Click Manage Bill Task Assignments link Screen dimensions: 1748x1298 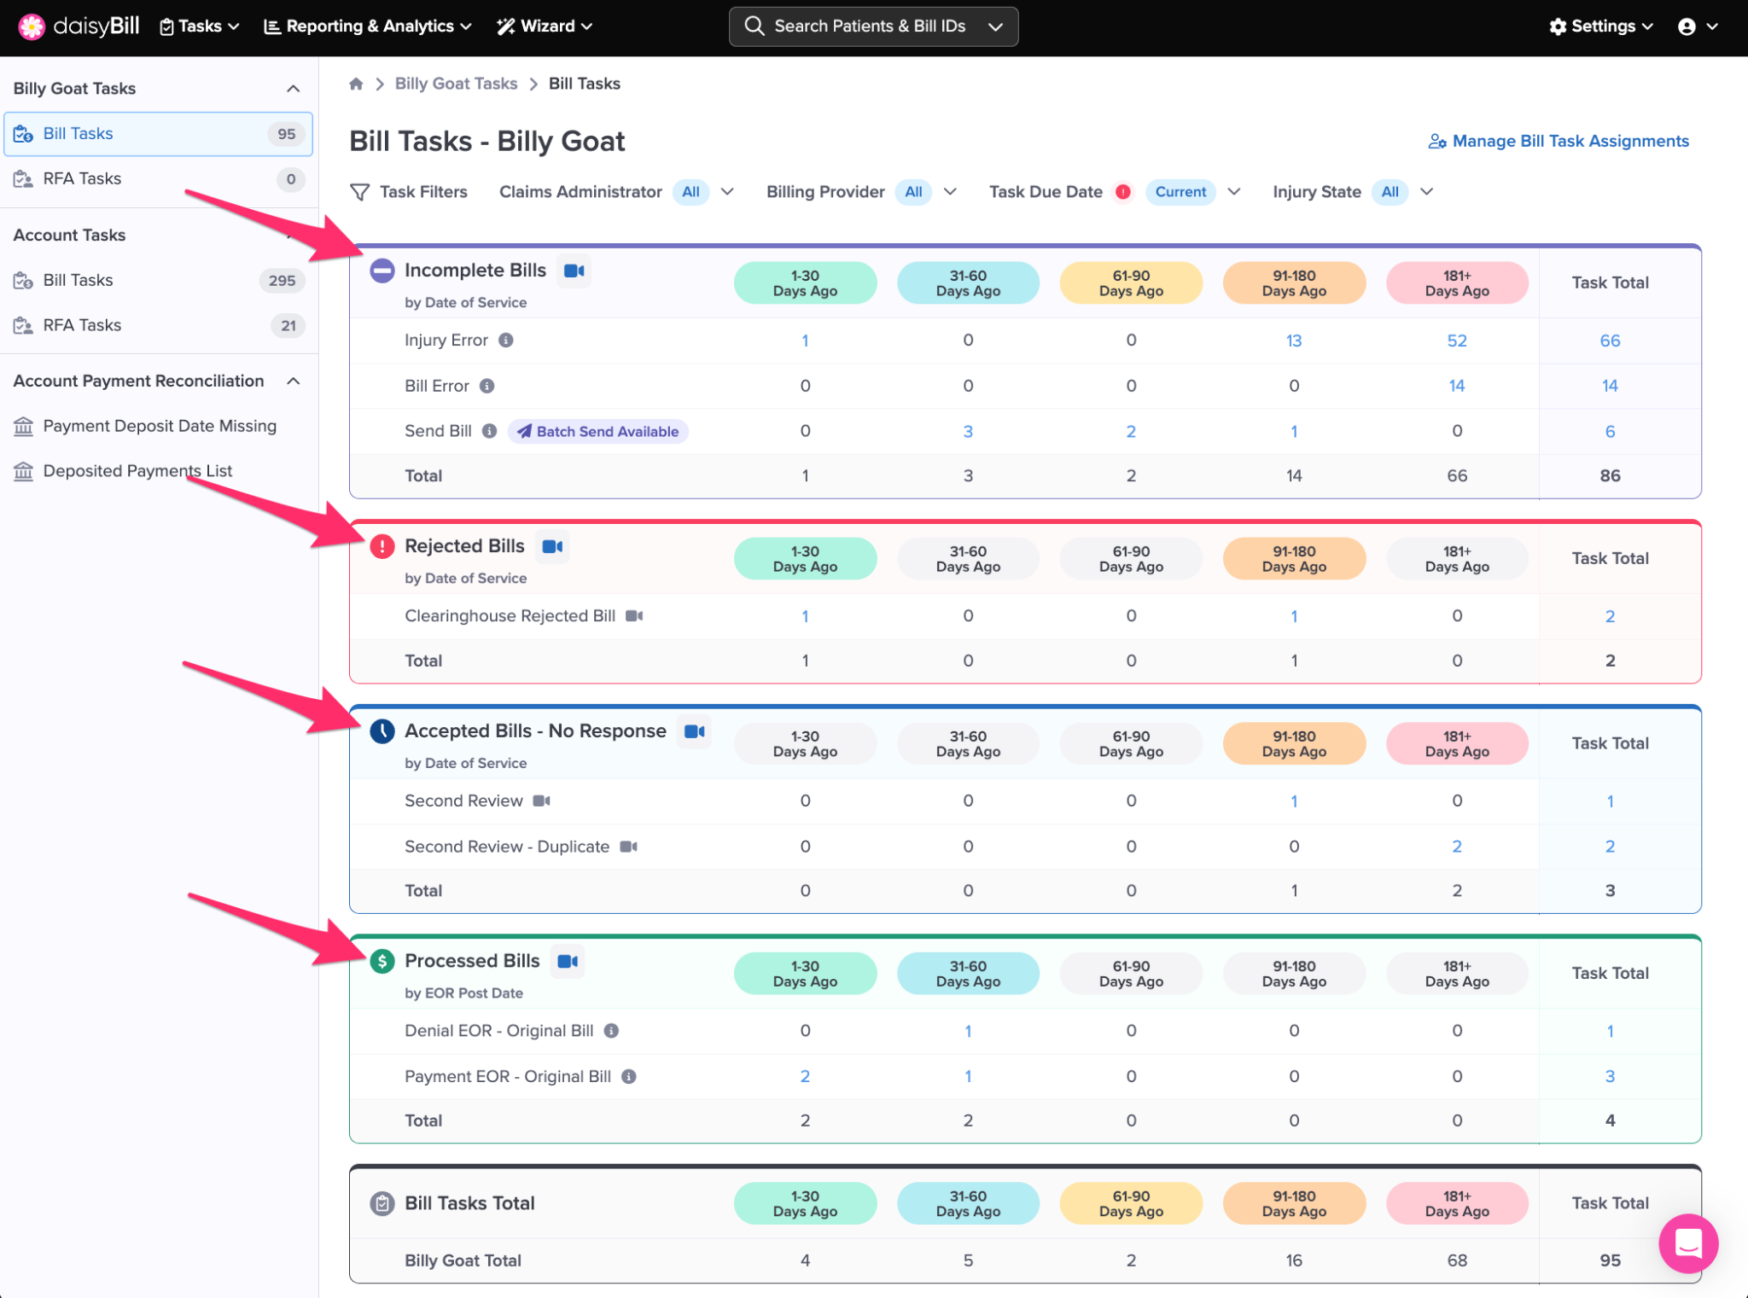pos(1559,142)
